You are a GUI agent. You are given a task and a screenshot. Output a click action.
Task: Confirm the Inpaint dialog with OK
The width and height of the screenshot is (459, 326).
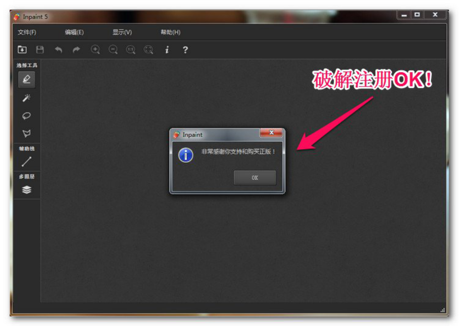tap(255, 178)
